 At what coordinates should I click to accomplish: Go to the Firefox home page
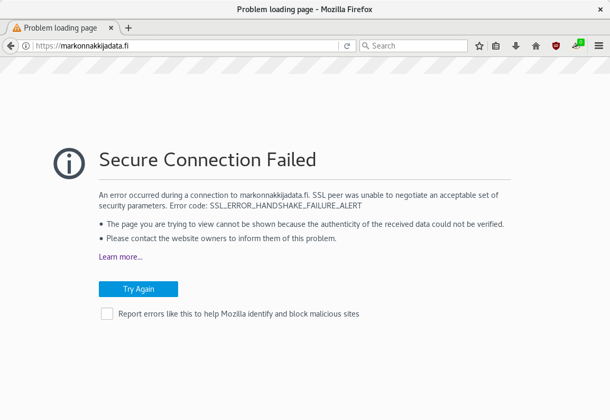536,46
